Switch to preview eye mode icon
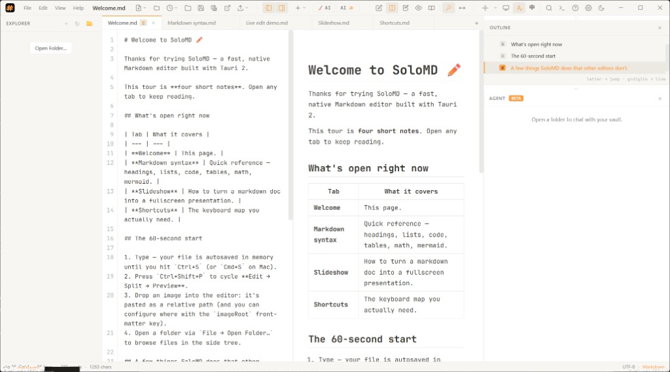 click(418, 8)
